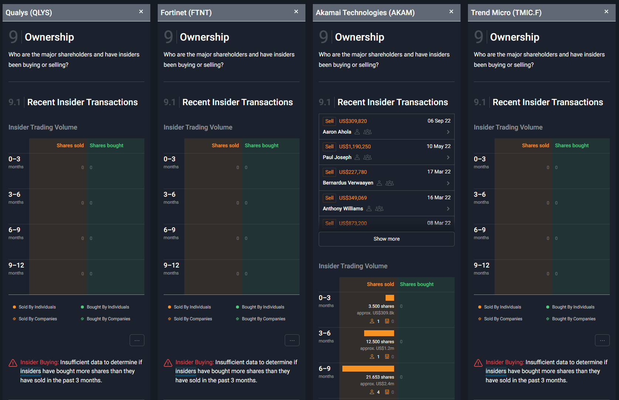Screen dimensions: 619x400
Task: Click the warning triangle icon in Trend Micro panel
Action: [x=478, y=363]
